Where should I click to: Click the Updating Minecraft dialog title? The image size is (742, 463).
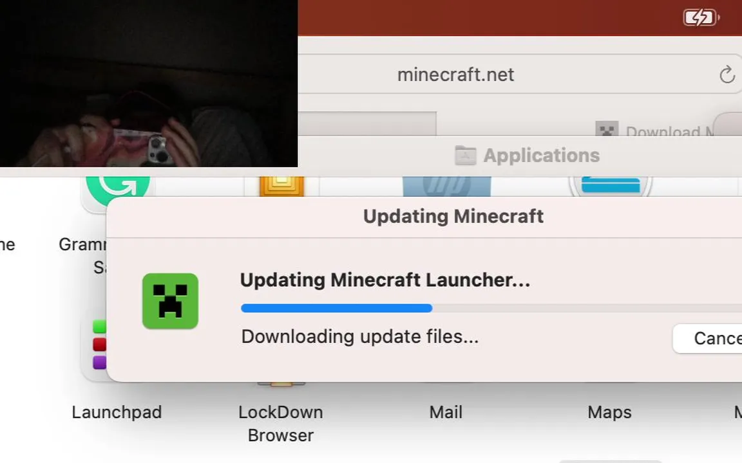pos(453,216)
